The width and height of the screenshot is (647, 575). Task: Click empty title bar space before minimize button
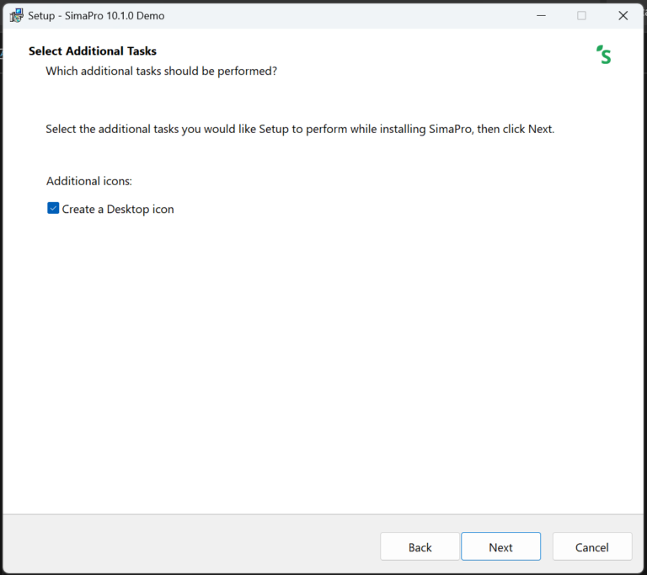tap(354, 15)
